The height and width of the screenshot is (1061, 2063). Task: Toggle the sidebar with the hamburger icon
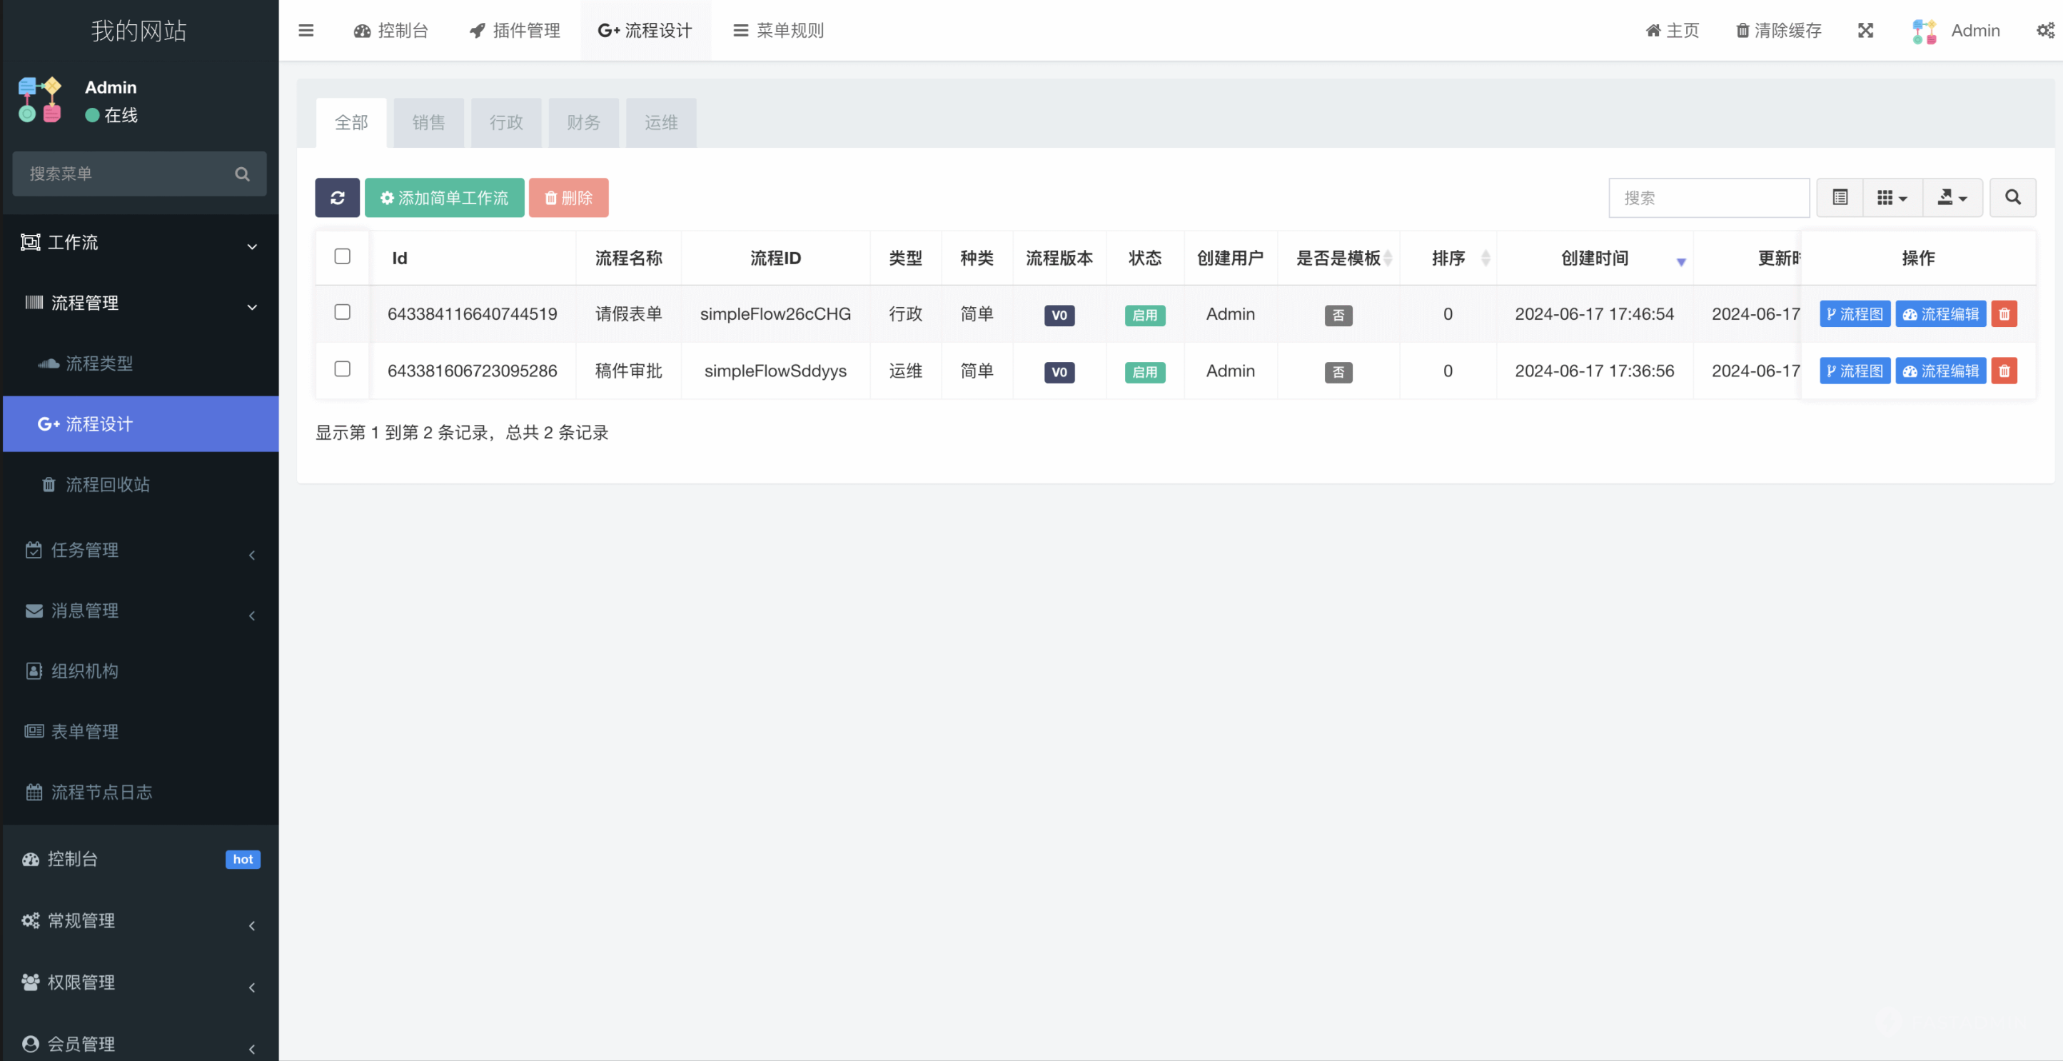(305, 31)
